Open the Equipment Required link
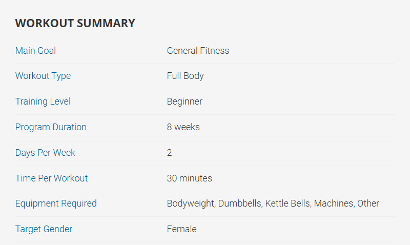The image size is (410, 245). pyautogui.click(x=56, y=203)
